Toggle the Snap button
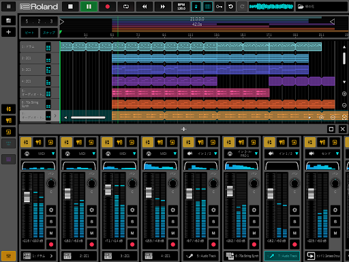 (x=49, y=33)
